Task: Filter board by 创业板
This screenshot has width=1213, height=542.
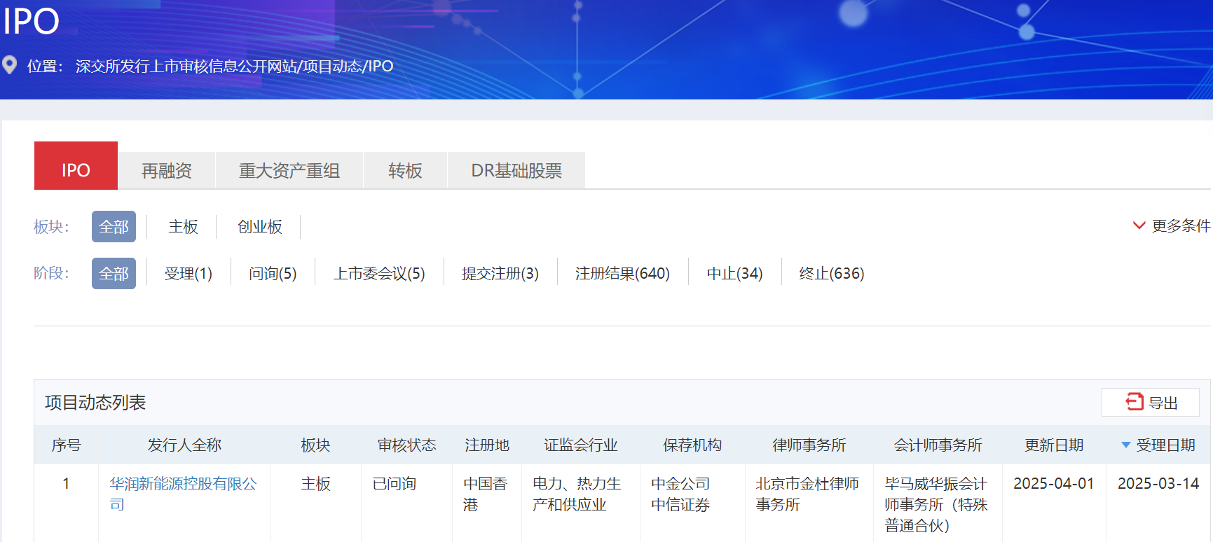Action: pos(259,227)
